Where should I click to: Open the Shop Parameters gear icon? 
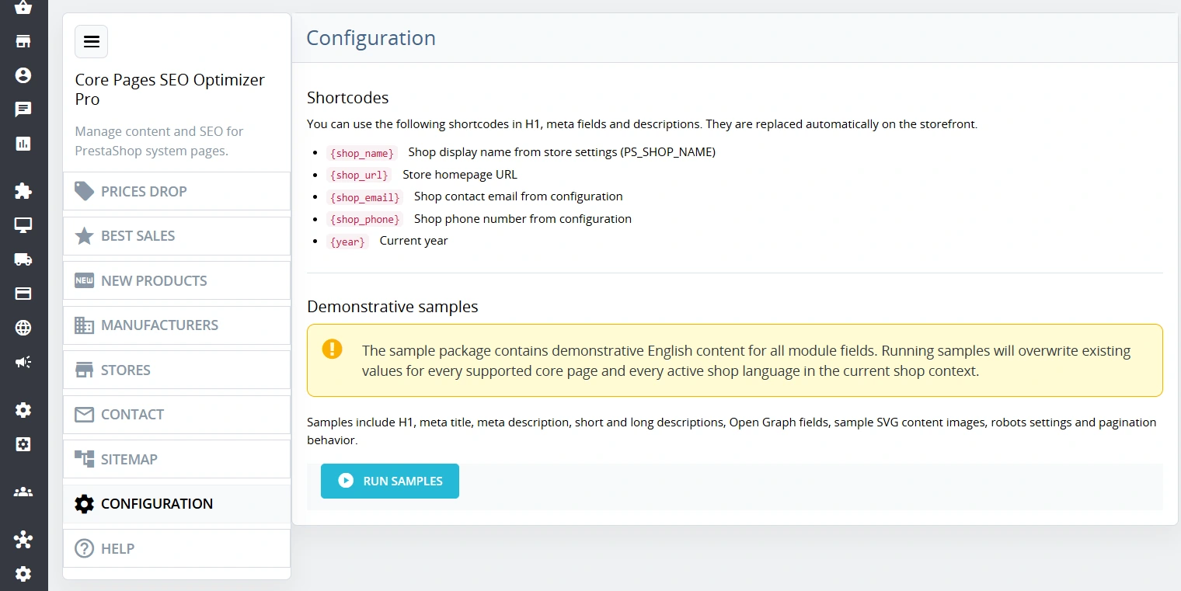23,410
